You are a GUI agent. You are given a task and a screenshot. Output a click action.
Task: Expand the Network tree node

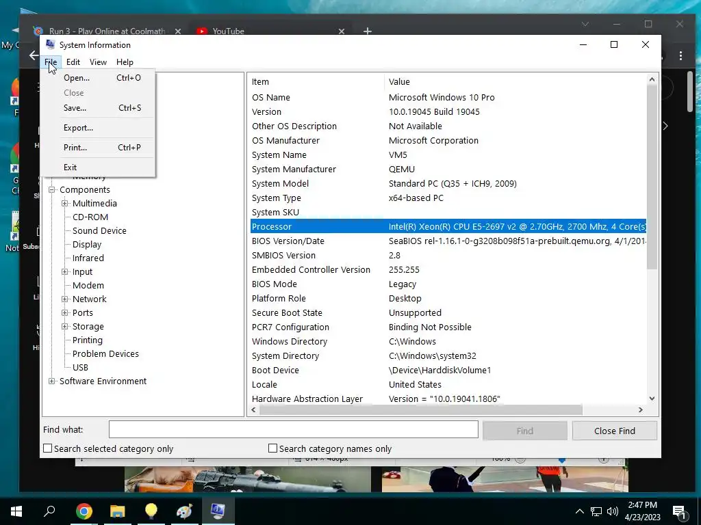(x=65, y=299)
